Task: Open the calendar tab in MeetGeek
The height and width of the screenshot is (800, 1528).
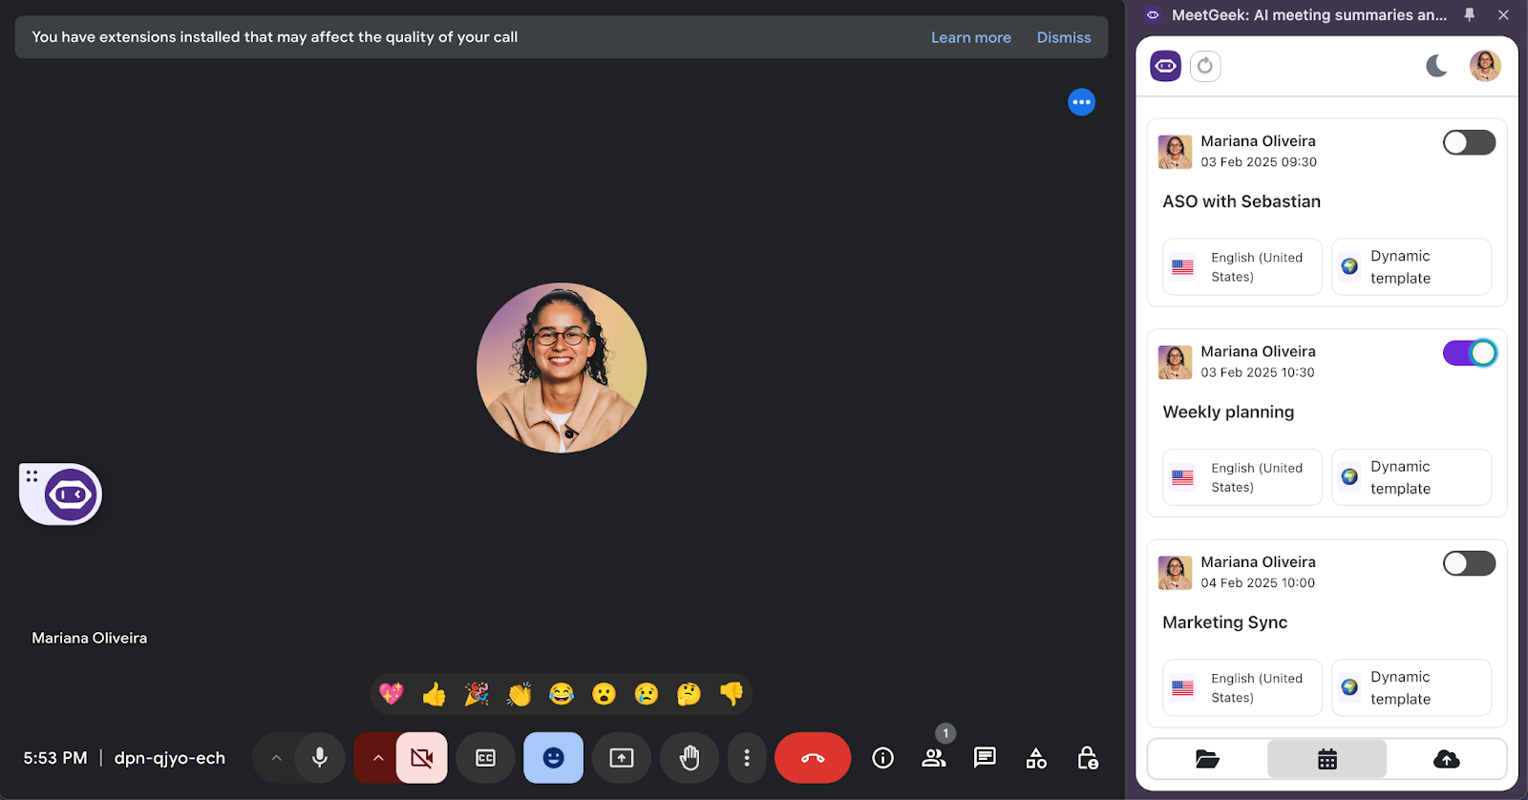Action: (x=1326, y=759)
